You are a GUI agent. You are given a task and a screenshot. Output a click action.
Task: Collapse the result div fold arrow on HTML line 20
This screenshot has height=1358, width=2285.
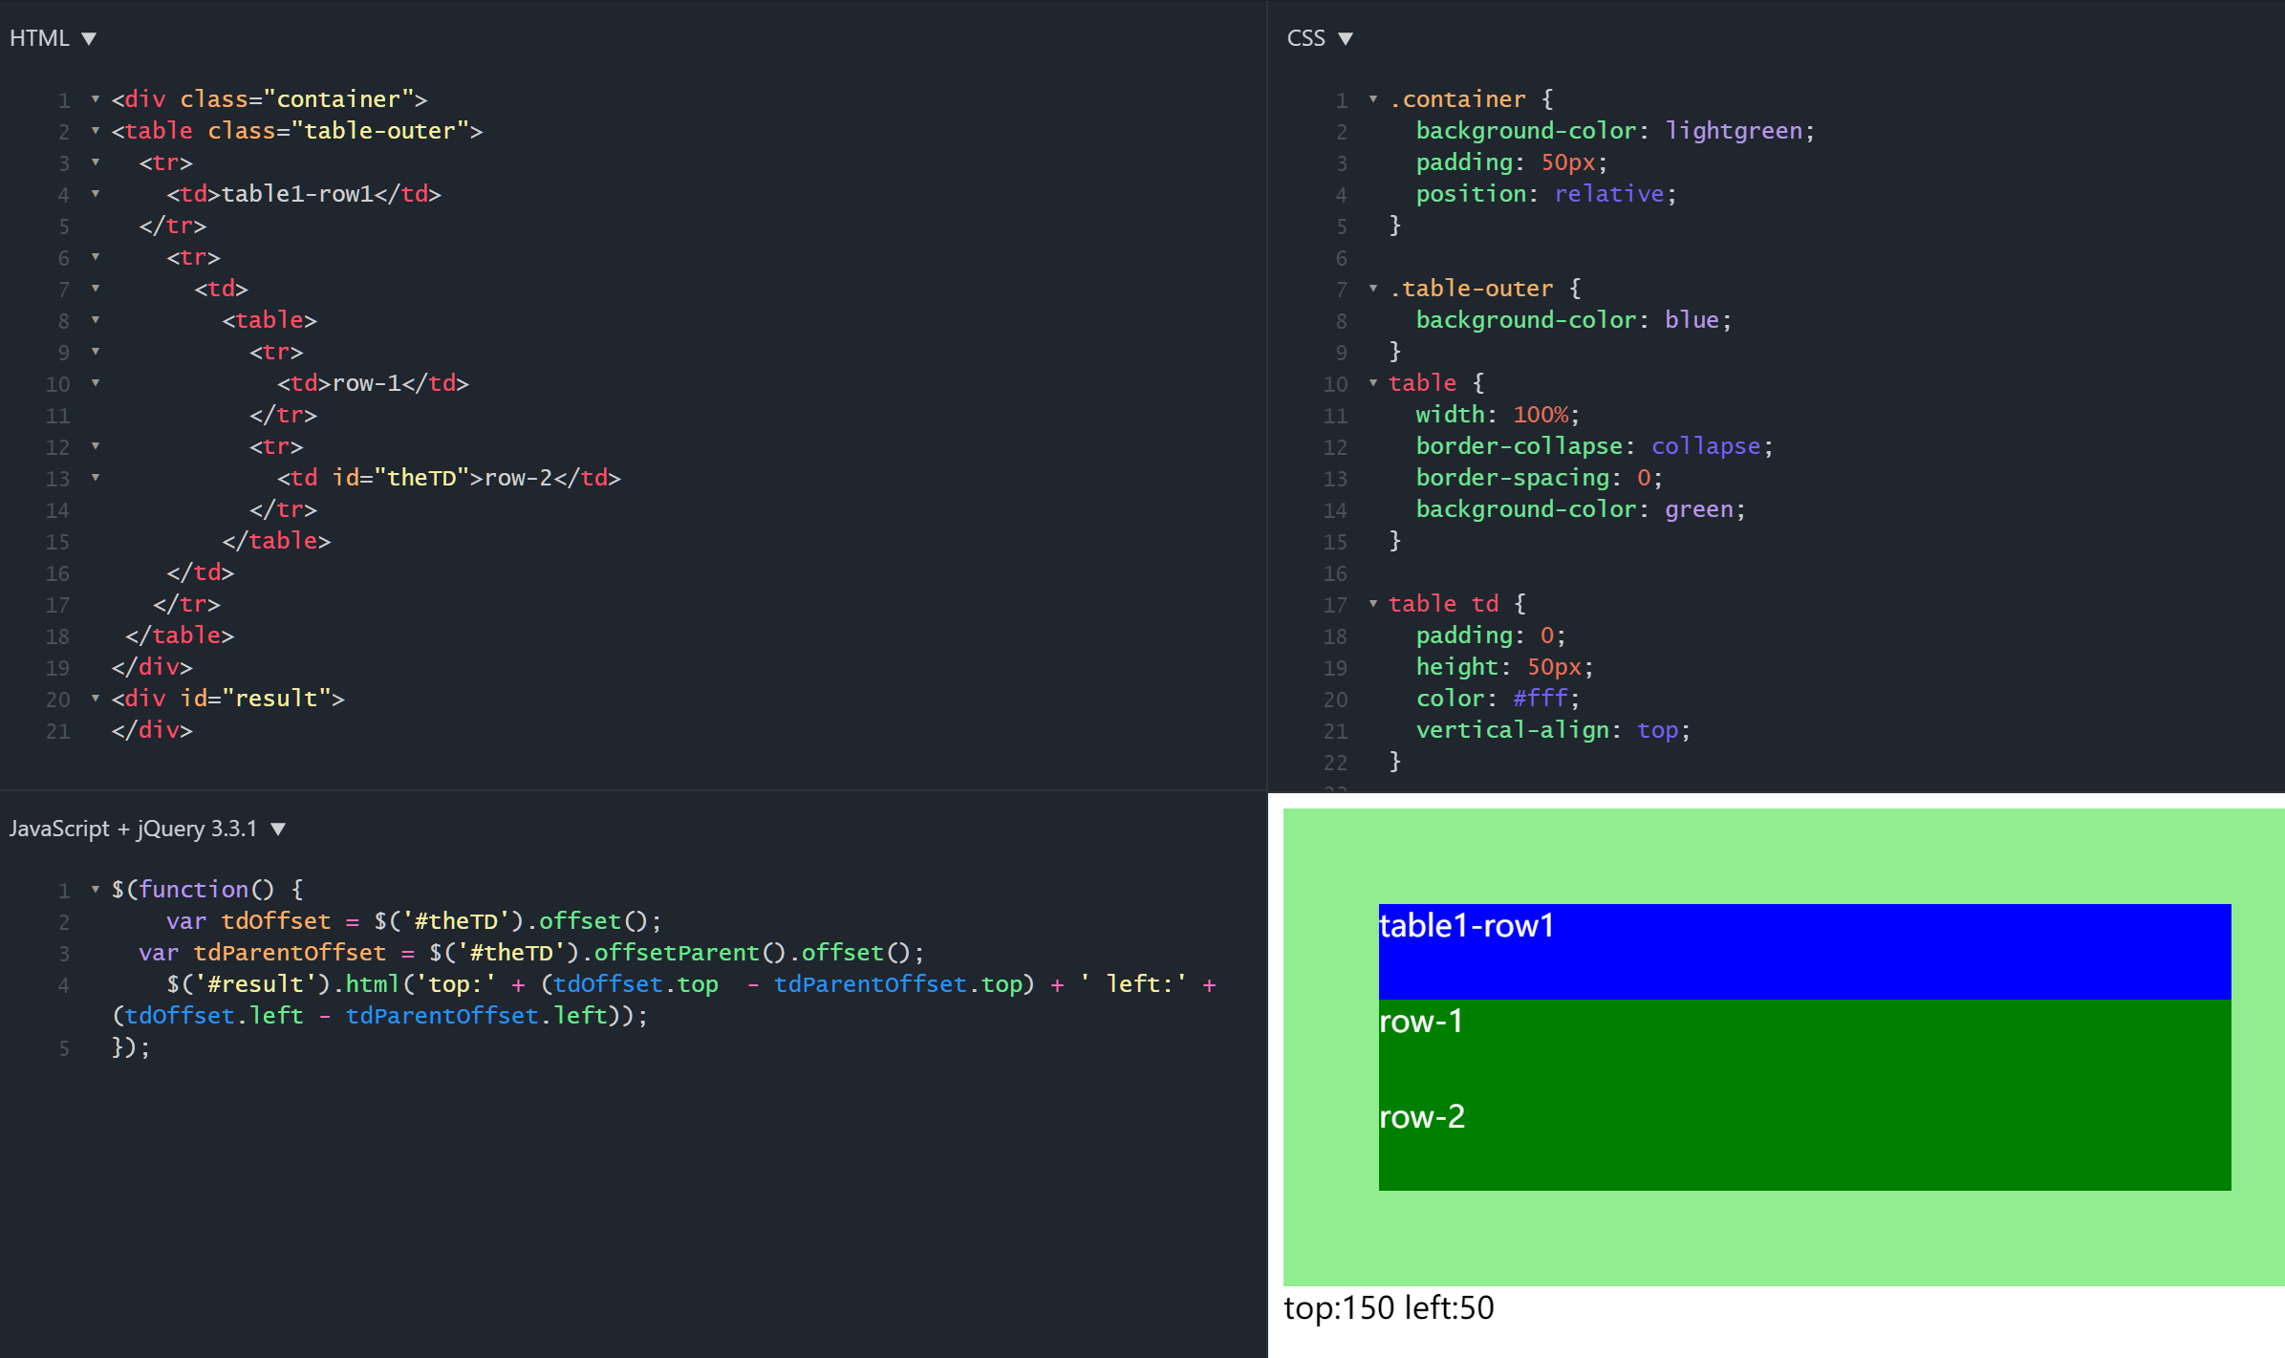coord(96,699)
